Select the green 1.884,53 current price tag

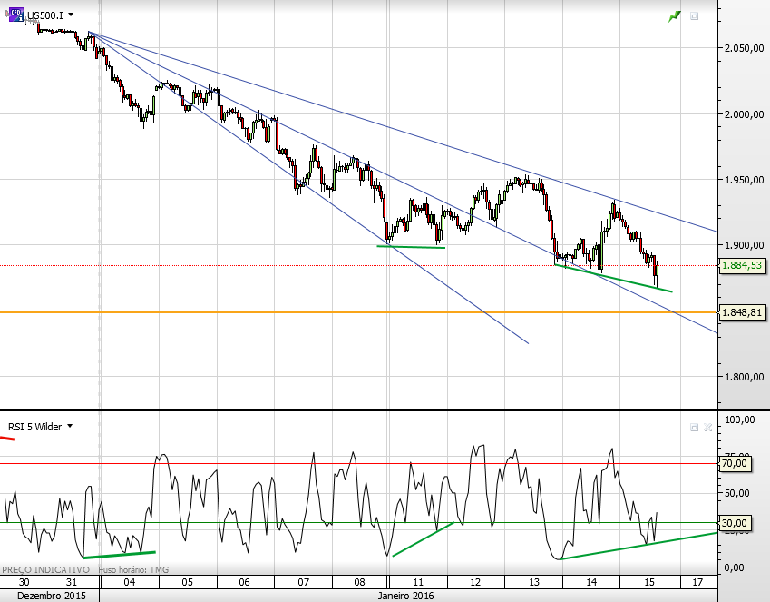pos(742,265)
